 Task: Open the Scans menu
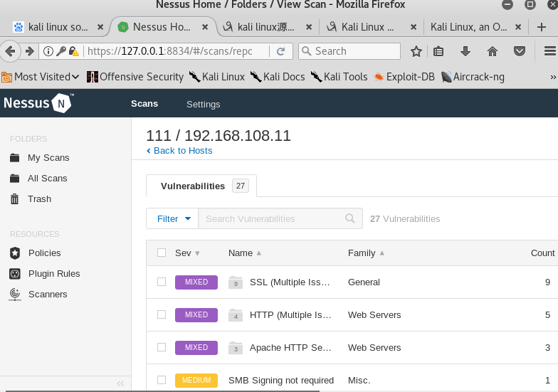pyautogui.click(x=144, y=104)
